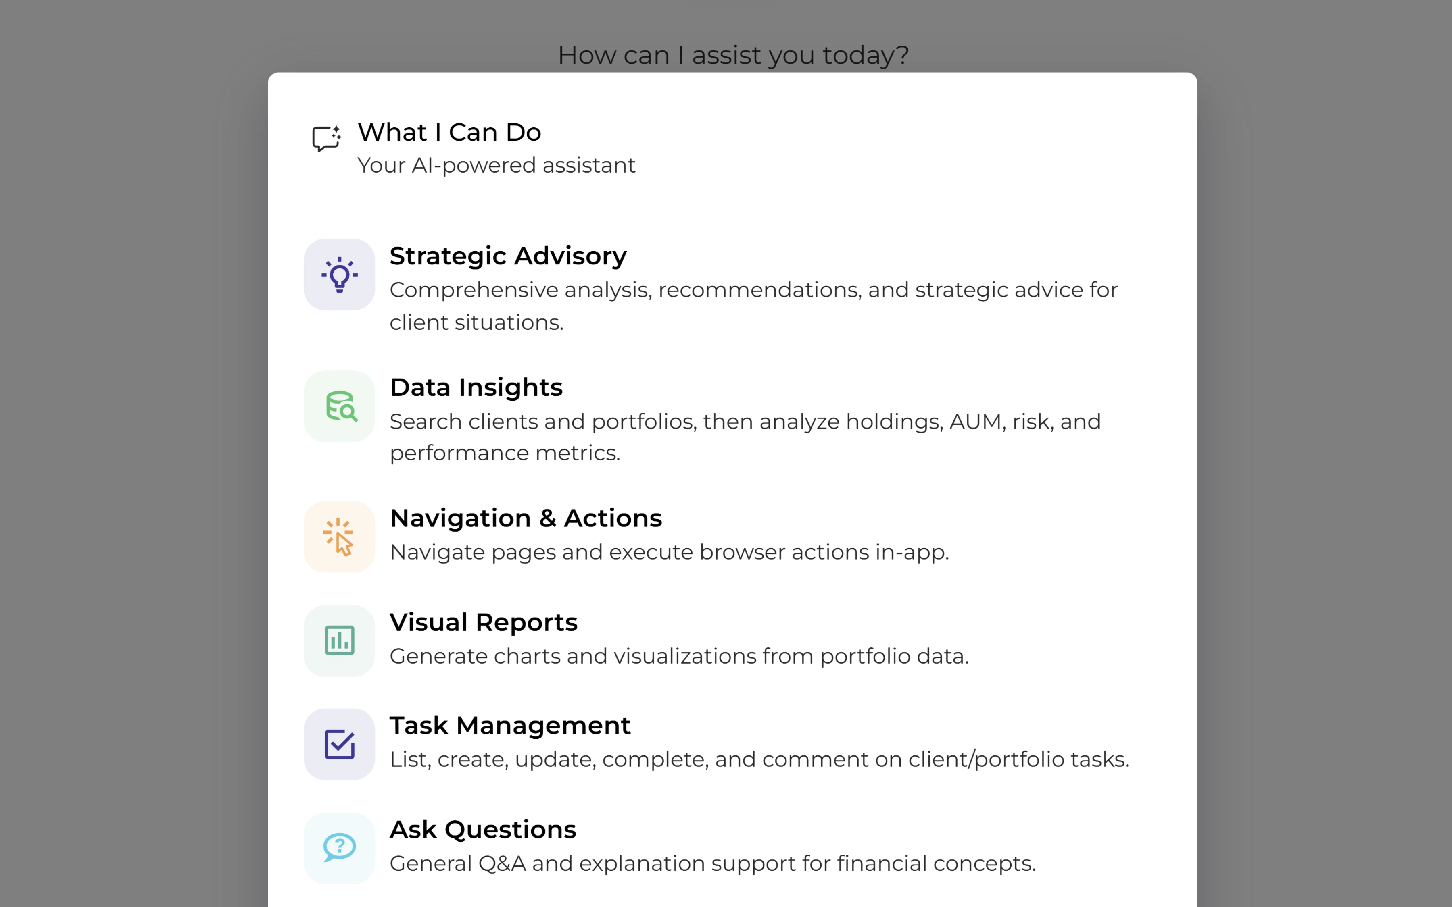Click the Visual Reports bar chart icon
Image resolution: width=1452 pixels, height=907 pixels.
tap(339, 639)
